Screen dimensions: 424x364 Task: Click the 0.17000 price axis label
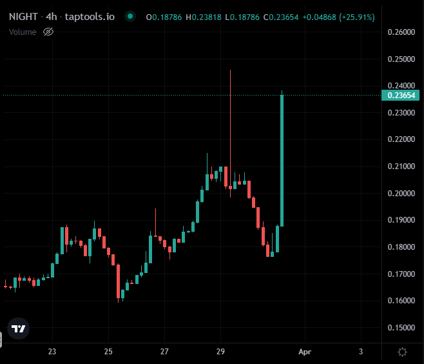(x=401, y=274)
